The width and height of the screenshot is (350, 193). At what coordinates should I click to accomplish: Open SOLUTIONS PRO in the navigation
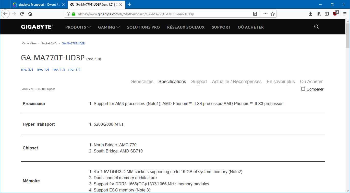click(143, 27)
